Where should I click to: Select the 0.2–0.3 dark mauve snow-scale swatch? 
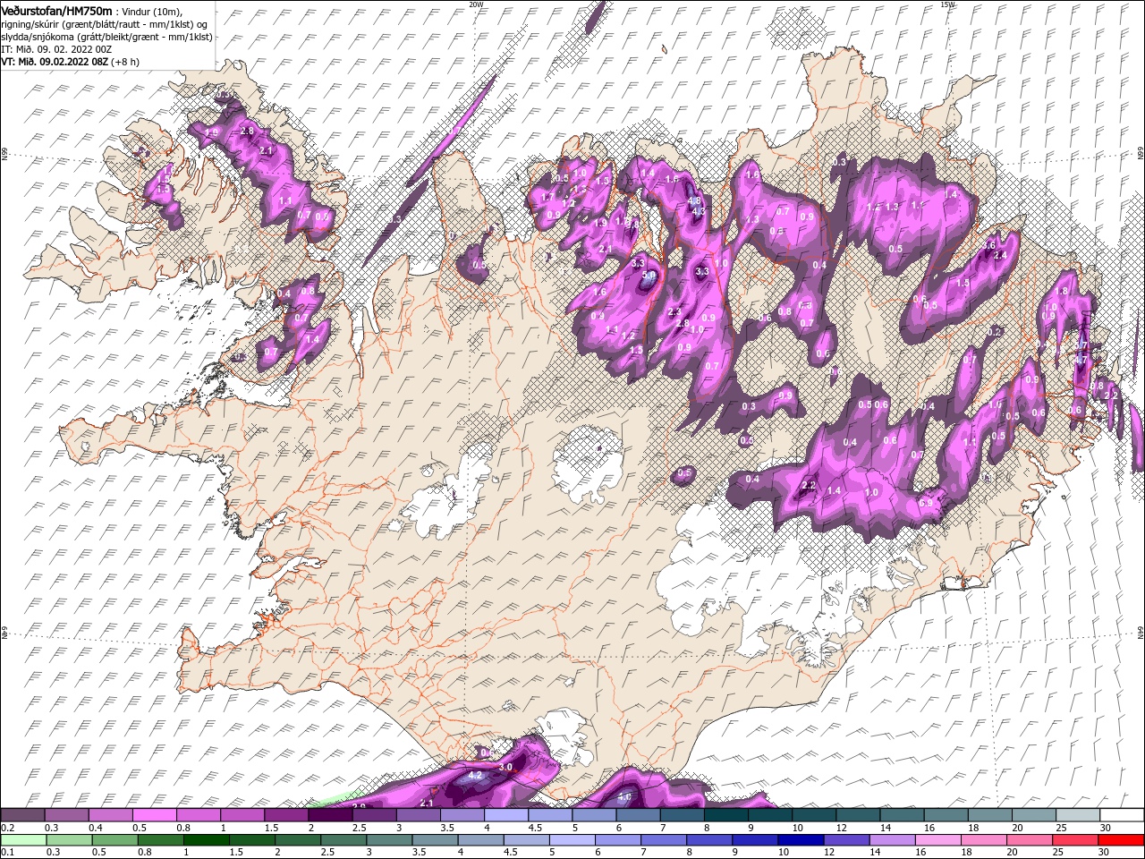pyautogui.click(x=22, y=814)
